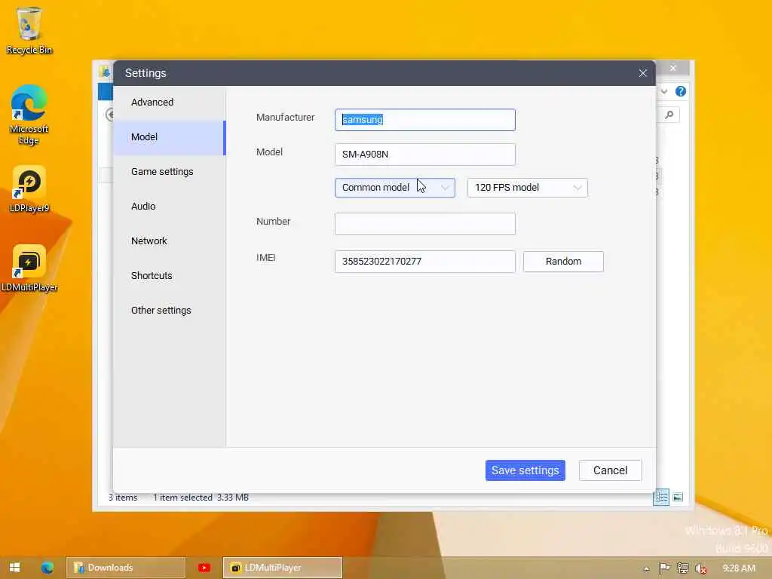Show hidden system tray icons
Viewport: 772px width, 579px height.
pos(646,568)
